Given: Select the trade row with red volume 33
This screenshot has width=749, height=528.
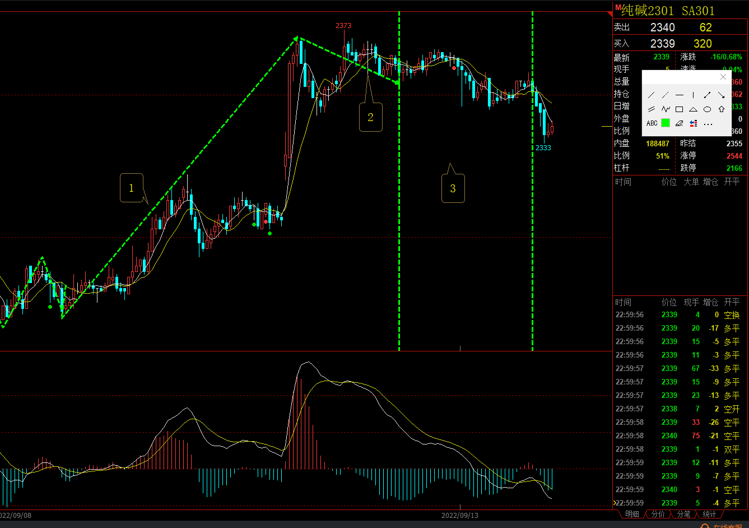Looking at the screenshot, I should (680, 422).
